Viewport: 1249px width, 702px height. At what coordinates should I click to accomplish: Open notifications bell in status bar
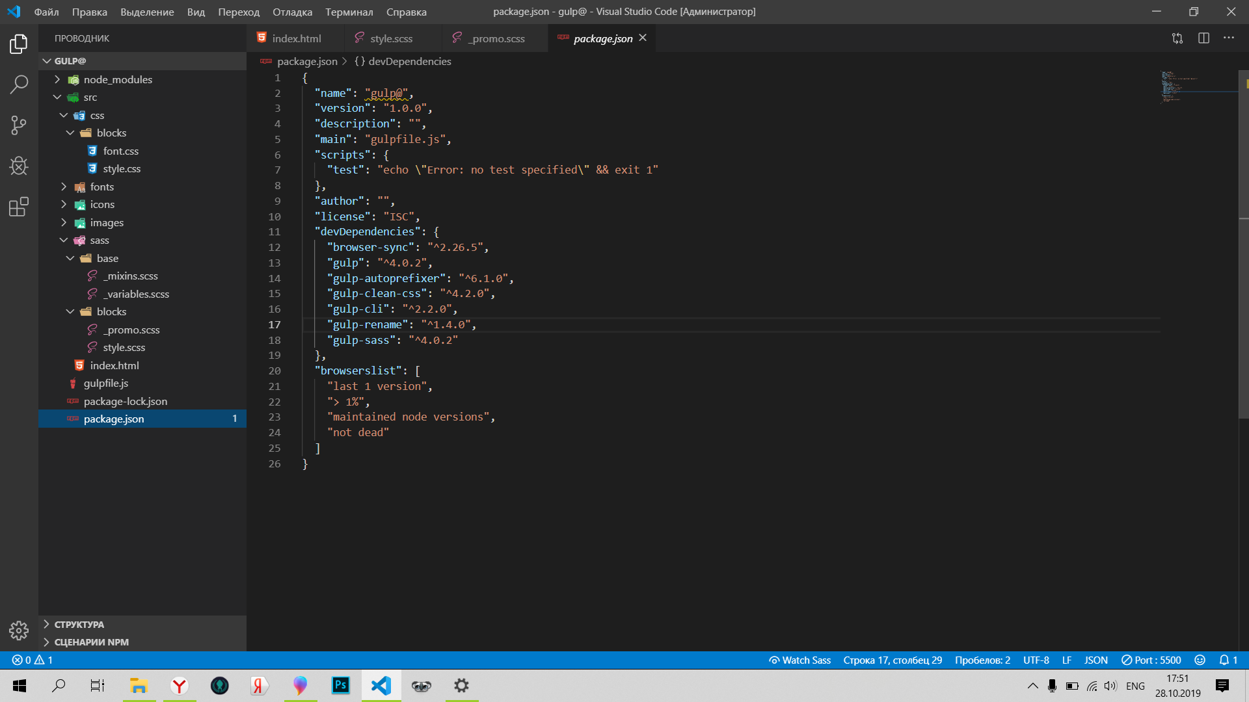click(1228, 660)
